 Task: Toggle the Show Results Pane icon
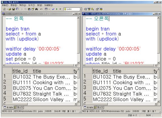click(101, 9)
